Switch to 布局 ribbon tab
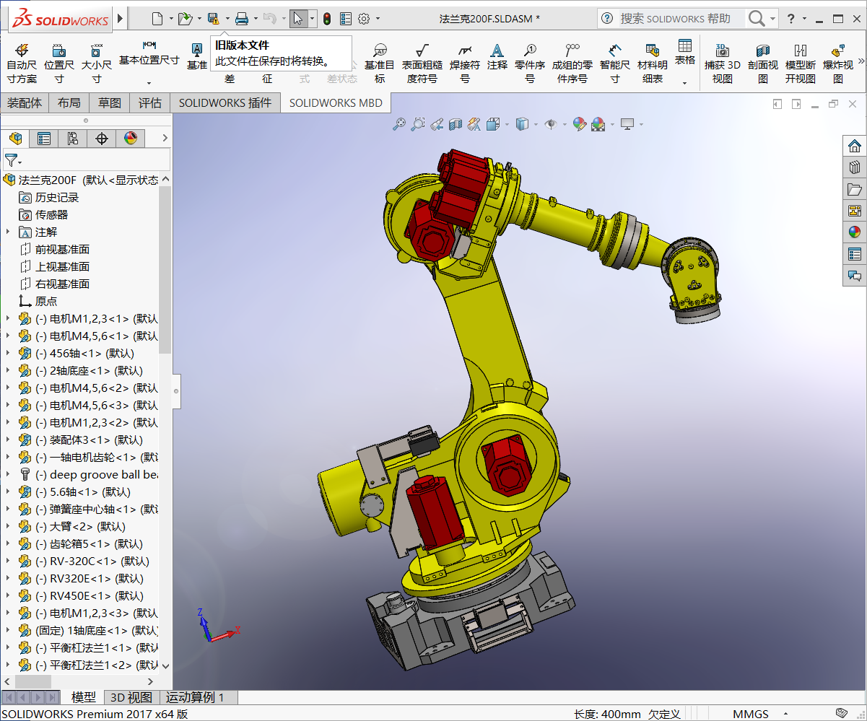 [x=69, y=103]
